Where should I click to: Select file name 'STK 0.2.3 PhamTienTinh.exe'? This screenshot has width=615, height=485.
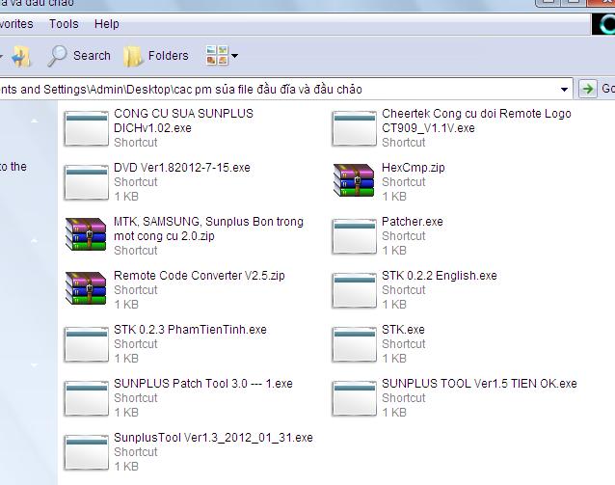pos(190,330)
